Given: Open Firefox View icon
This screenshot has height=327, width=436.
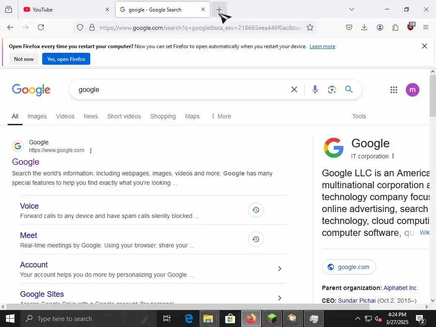Looking at the screenshot, I should pyautogui.click(x=9, y=9).
